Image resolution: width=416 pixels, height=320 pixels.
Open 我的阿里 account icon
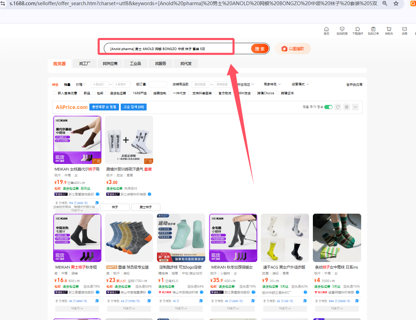[342, 29]
